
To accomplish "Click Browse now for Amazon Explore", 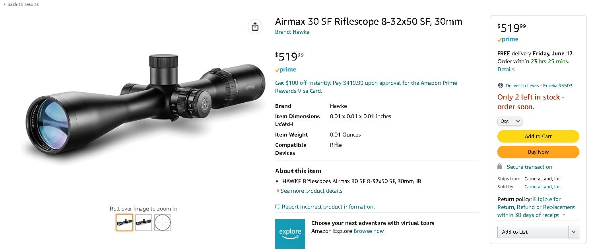I will (369, 231).
